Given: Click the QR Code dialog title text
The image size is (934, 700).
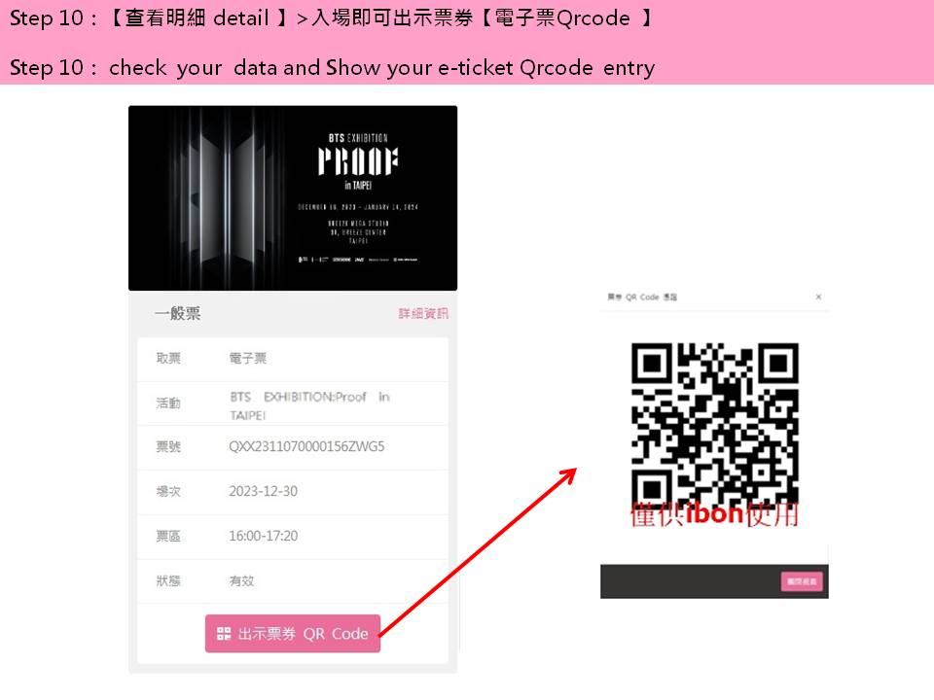Looking at the screenshot, I should pyautogui.click(x=642, y=297).
